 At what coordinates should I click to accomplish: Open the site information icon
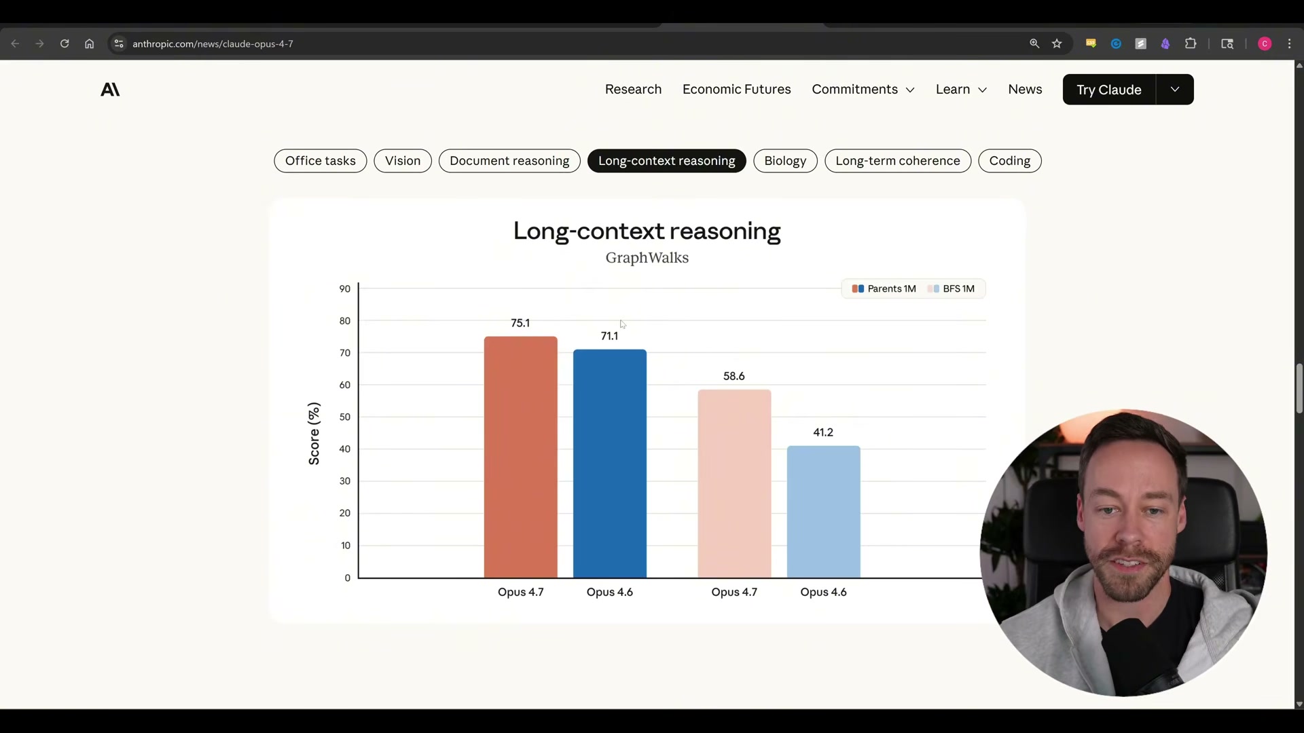pyautogui.click(x=119, y=43)
